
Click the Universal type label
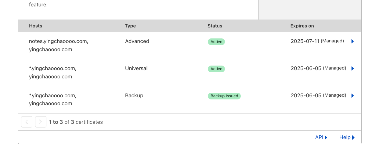(x=136, y=68)
